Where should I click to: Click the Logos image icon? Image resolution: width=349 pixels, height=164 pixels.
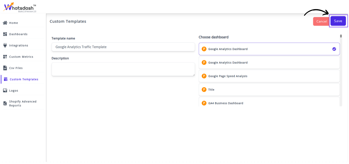pyautogui.click(x=5, y=91)
